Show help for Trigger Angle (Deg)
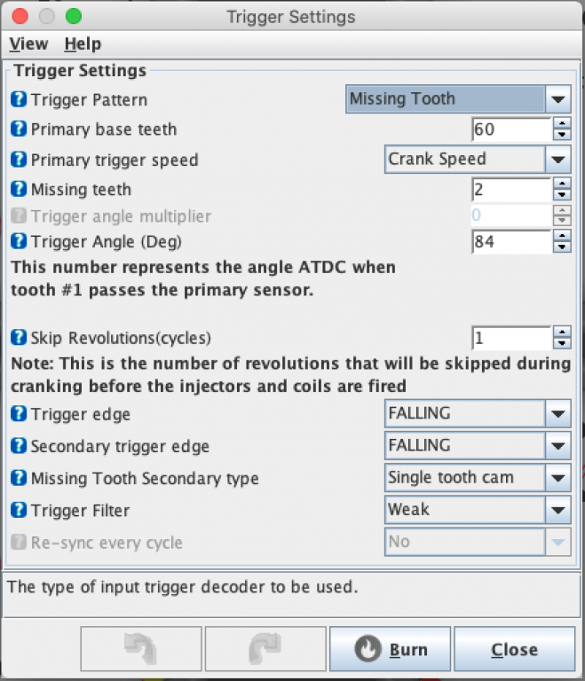 pyautogui.click(x=19, y=241)
